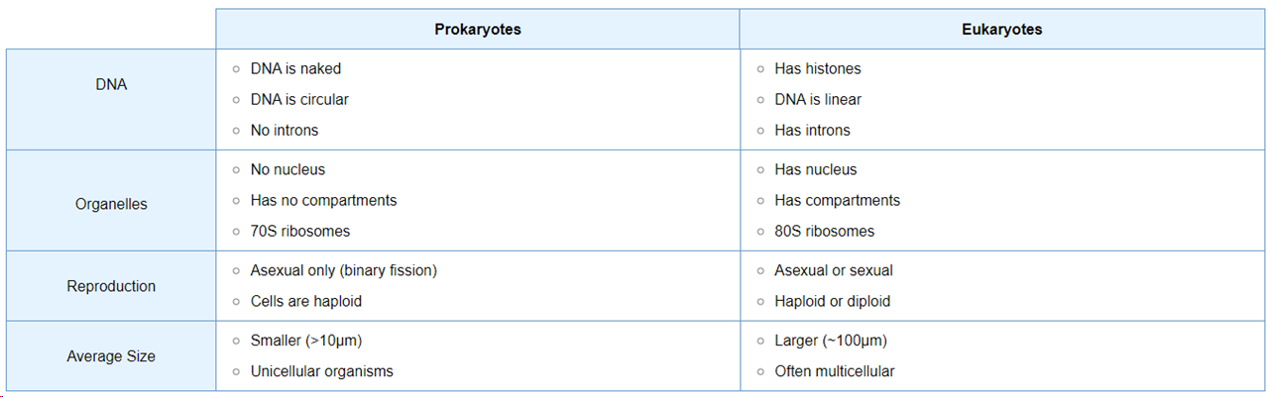Screen dimensions: 1269x397
Task: Select the 'DNA is linear' entry
Action: point(818,100)
